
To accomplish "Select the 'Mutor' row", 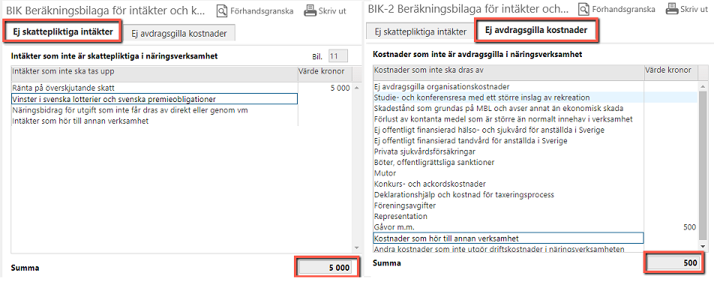I will tap(508, 173).
